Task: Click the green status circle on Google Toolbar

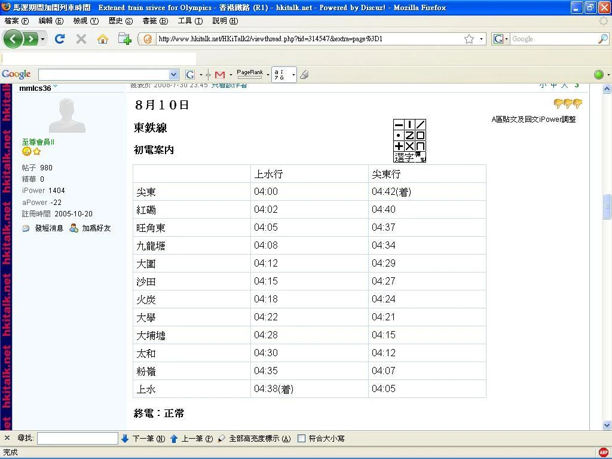Action: (598, 75)
